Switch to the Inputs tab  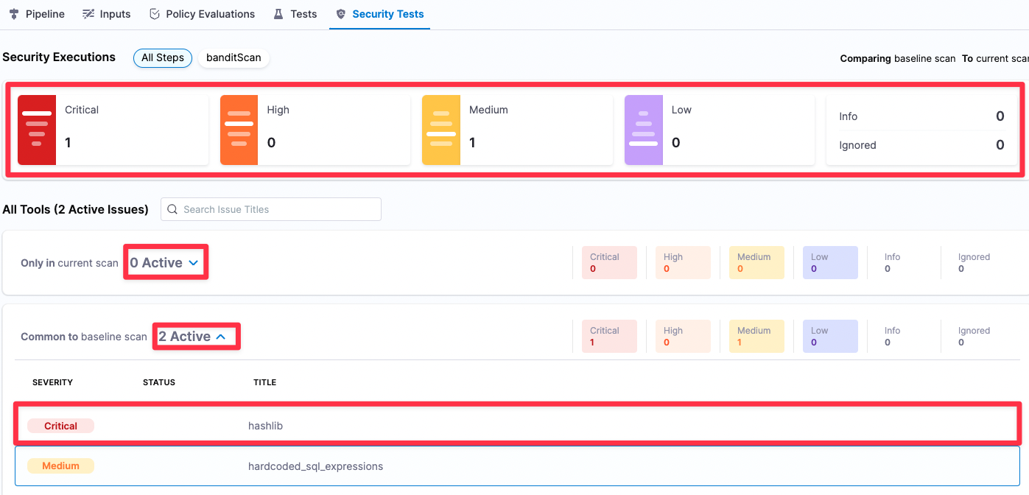click(107, 14)
